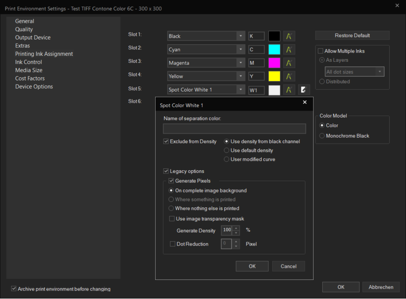Viewport: 406px width, 299px height.
Task: Open the Cost Factors page
Action: (30, 78)
